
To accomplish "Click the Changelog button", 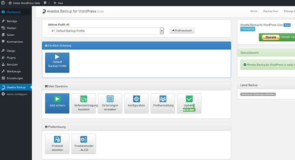I will [x=248, y=29].
